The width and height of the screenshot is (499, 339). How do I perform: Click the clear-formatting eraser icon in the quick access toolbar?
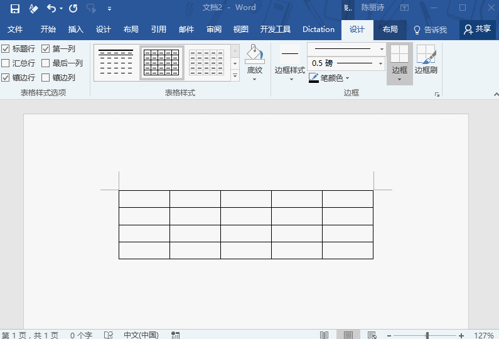(33, 9)
